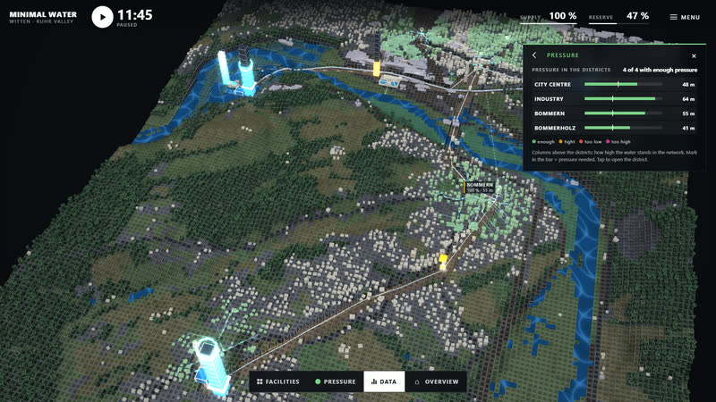Image resolution: width=716 pixels, height=402 pixels.
Task: Open the Industry district row
Action: pyautogui.click(x=615, y=99)
